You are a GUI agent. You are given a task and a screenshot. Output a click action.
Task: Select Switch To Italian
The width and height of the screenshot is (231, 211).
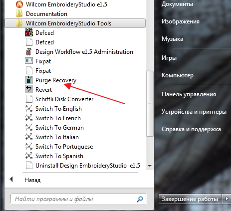pos(57,137)
